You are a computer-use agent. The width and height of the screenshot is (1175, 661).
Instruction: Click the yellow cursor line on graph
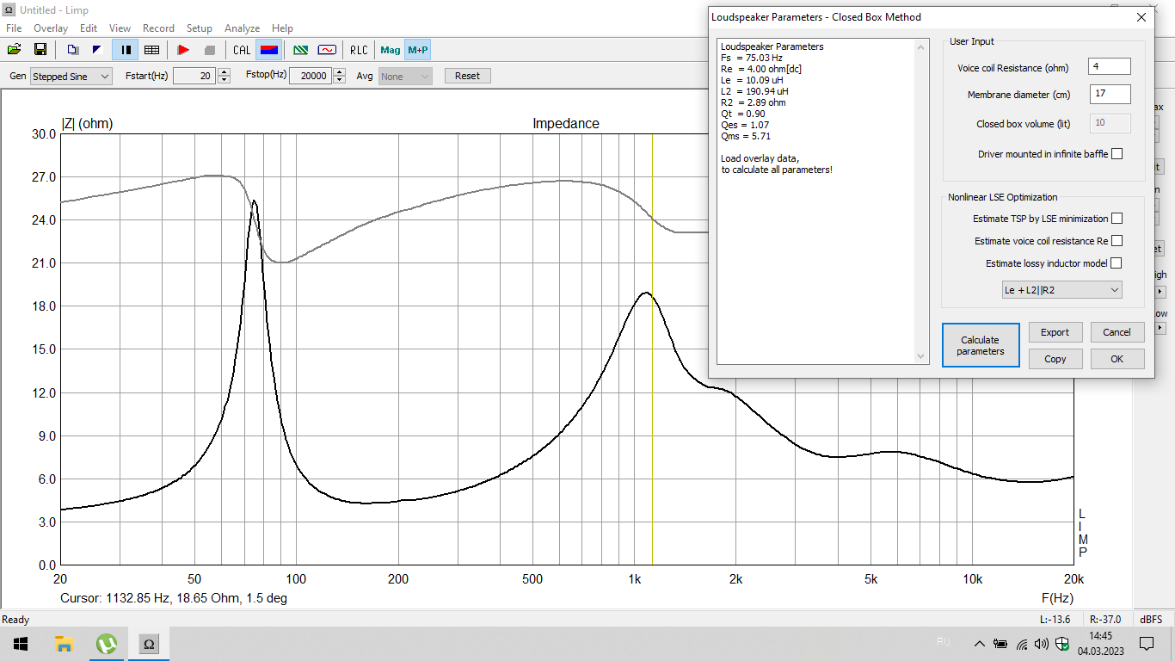pos(652,349)
